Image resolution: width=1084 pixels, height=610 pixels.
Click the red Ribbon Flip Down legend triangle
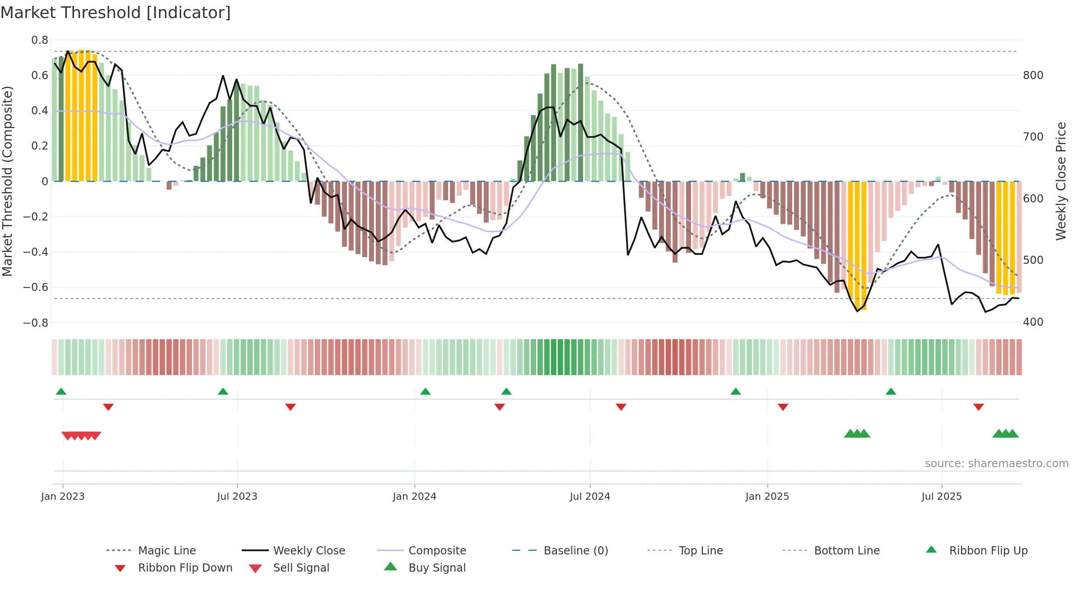point(120,568)
